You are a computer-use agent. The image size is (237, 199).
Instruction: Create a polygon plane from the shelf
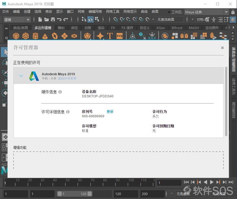(65, 36)
